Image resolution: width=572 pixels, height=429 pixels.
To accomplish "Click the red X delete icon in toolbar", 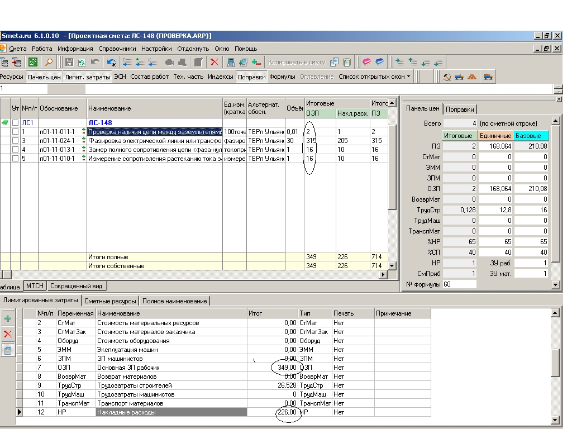I will (x=214, y=63).
